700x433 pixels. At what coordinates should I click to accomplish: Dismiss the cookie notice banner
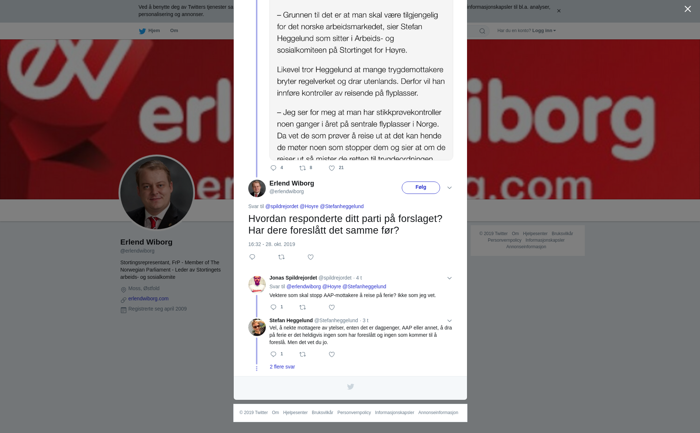pos(559,11)
